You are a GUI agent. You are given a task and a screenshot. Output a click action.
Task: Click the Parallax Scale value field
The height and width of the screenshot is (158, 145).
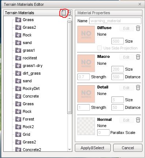[x=103, y=133]
